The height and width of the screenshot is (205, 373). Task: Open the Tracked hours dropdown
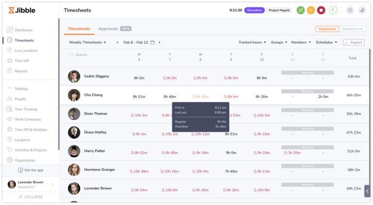coord(252,42)
